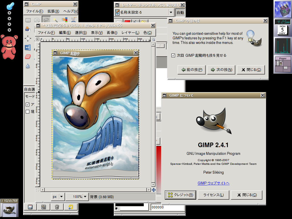The width and height of the screenshot is (292, 219).
Task: Click the black foreground color bar
Action: coord(130,205)
